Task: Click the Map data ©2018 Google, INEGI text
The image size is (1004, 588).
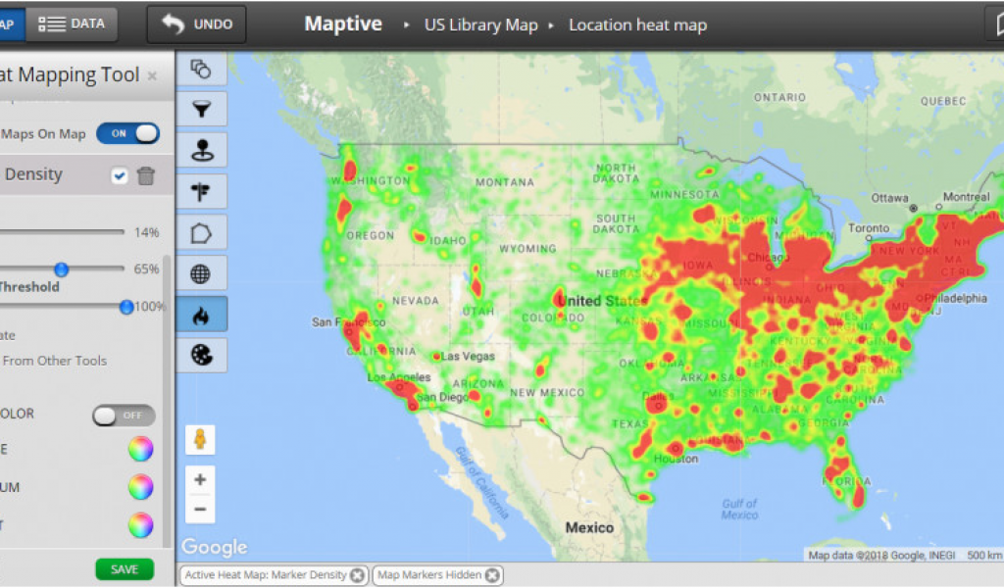Action: (881, 556)
